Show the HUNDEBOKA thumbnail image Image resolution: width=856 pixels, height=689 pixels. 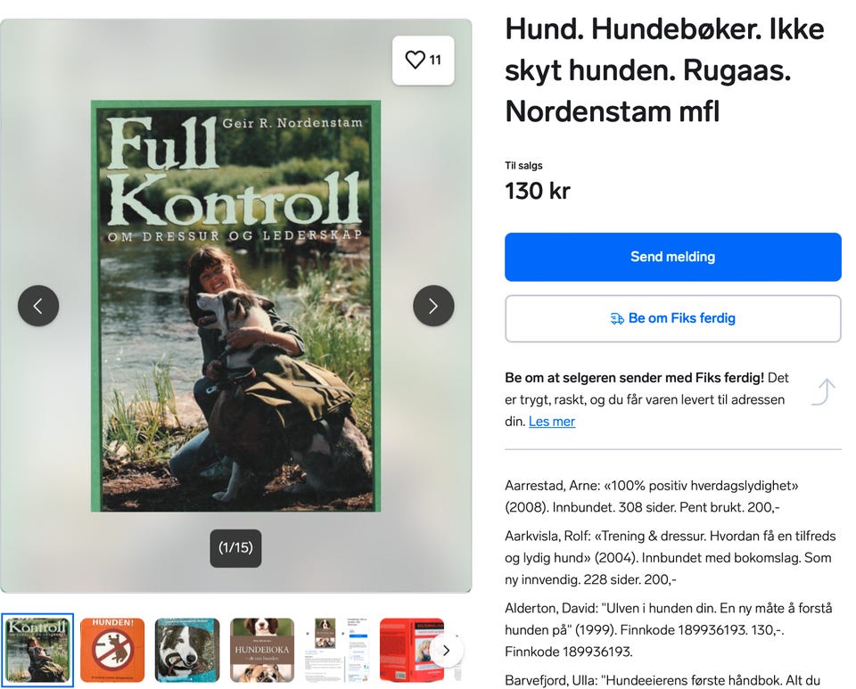coord(262,650)
